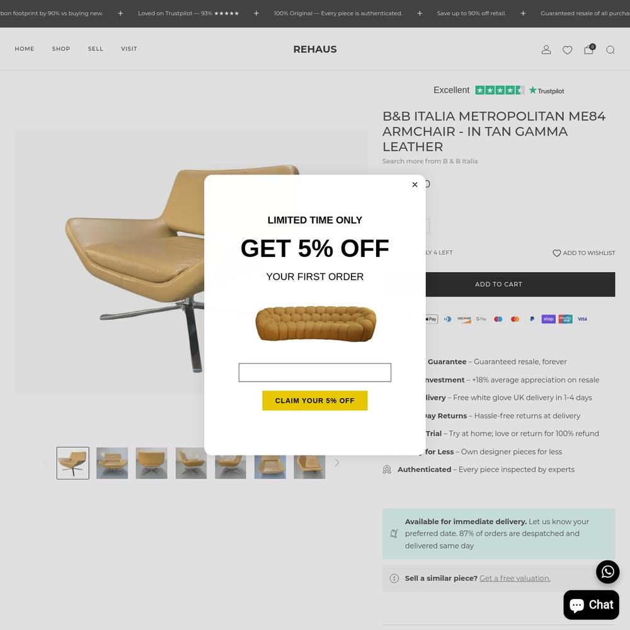Show previous thumbnails with left arrow
This screenshot has height=630, width=630.
[x=45, y=463]
